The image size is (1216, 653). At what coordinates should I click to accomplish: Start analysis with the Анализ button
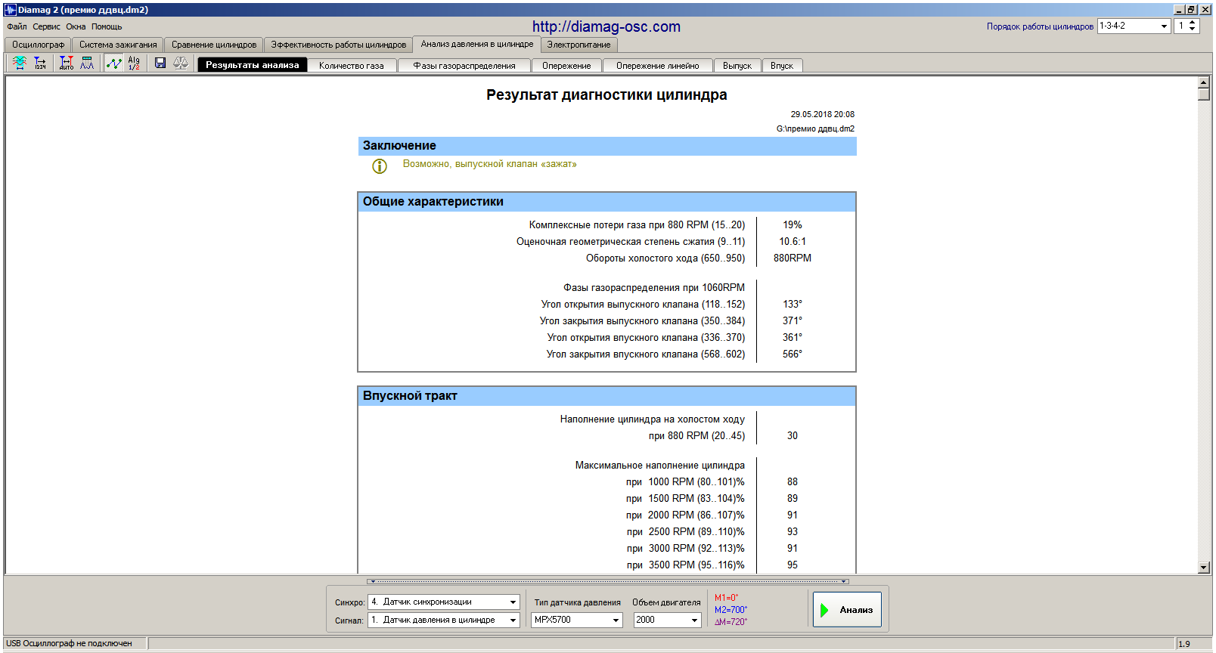[847, 609]
